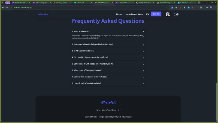Screen dimensions: 218x123
Task: Open the browser profile avatar
Action: [x=211, y=8]
